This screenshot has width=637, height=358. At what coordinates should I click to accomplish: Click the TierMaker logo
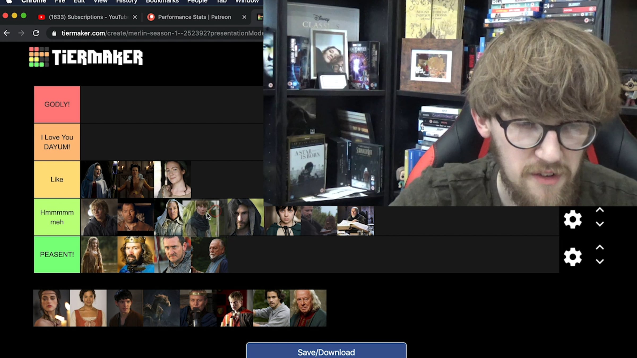tap(86, 57)
